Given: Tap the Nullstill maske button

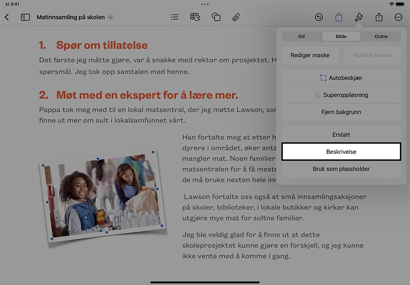Looking at the screenshot, I should point(372,55).
